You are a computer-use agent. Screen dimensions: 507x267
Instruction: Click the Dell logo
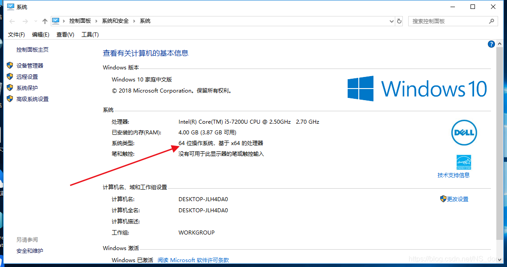coord(464,133)
